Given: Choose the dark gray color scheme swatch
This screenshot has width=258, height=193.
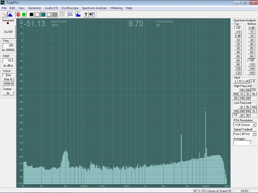Looking at the screenshot, I should tap(55, 14).
